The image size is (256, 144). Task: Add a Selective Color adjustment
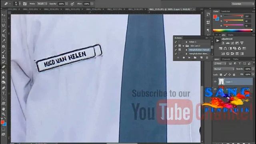tap(237, 54)
